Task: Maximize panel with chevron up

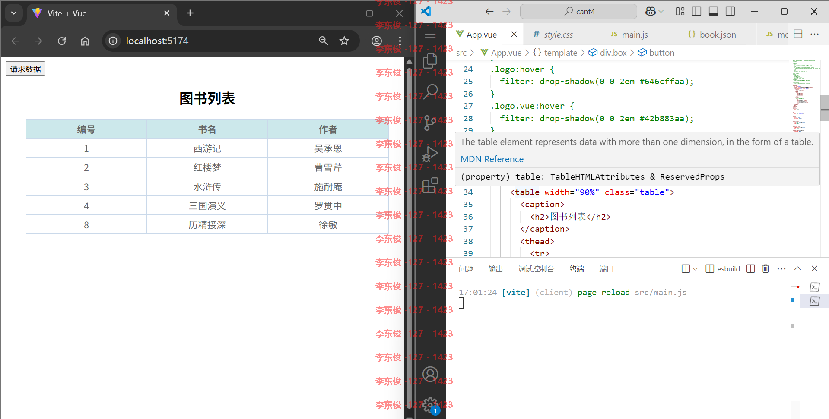Action: tap(798, 269)
